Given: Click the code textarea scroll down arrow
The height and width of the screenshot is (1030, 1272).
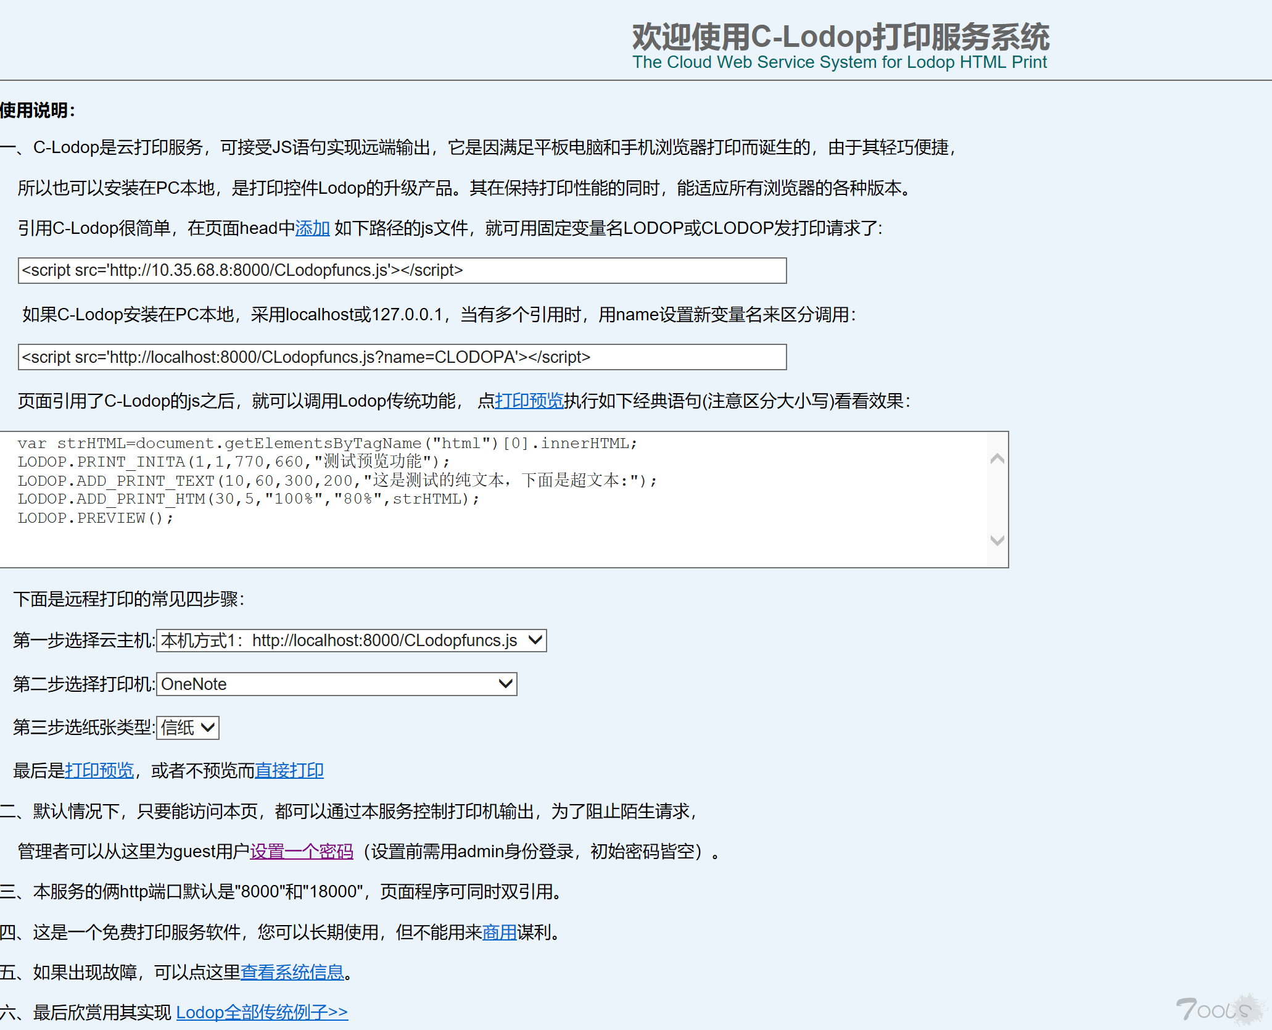Looking at the screenshot, I should tap(997, 540).
